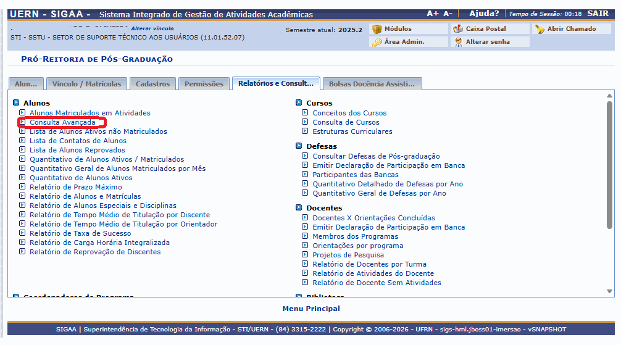The width and height of the screenshot is (621, 345).
Task: Open the Cadastros tab
Action: click(152, 84)
